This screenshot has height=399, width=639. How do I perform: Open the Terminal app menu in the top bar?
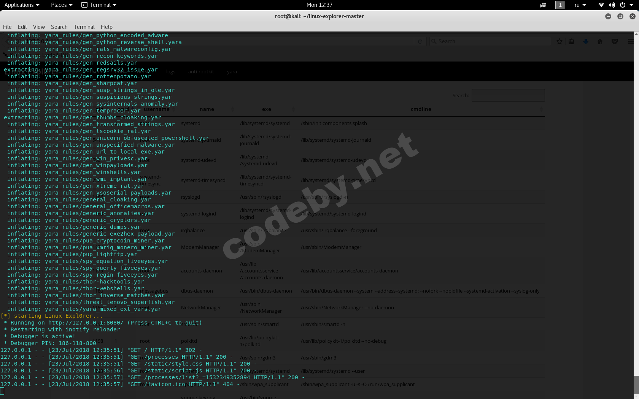(x=99, y=5)
